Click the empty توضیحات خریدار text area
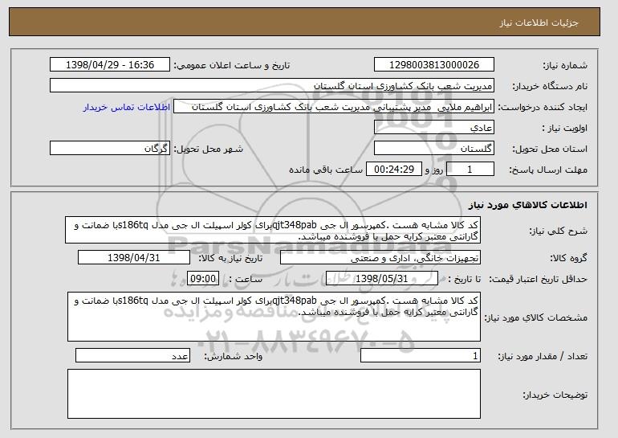618x438 pixels. pyautogui.click(x=274, y=394)
